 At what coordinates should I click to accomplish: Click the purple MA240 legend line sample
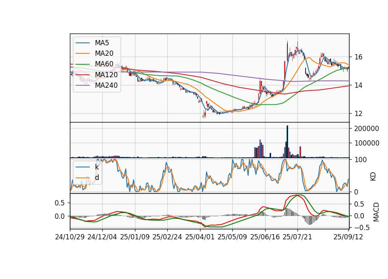pos(82,85)
